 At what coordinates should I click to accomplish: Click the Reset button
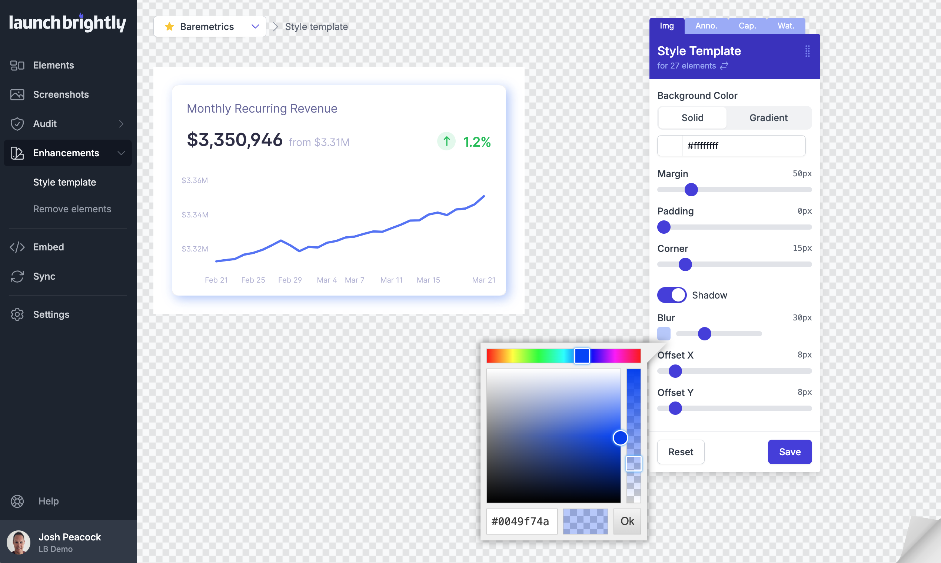tap(680, 452)
